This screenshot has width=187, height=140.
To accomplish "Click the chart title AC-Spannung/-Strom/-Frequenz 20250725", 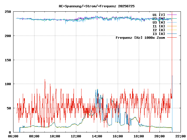I will pos(97,6).
